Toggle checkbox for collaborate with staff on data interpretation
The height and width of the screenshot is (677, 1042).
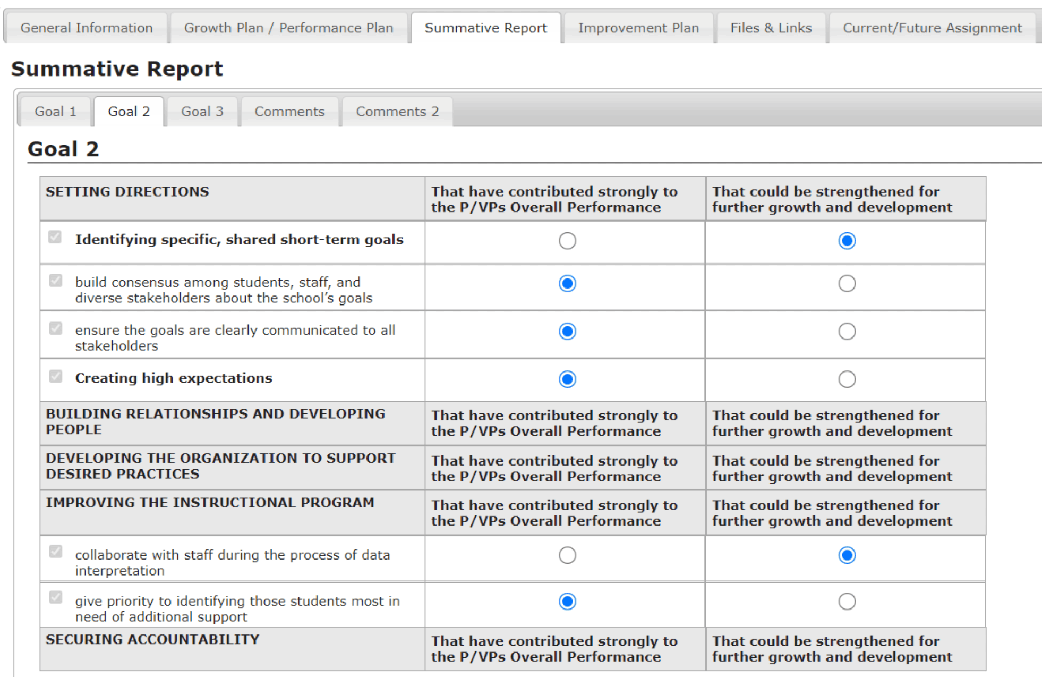pyautogui.click(x=55, y=552)
